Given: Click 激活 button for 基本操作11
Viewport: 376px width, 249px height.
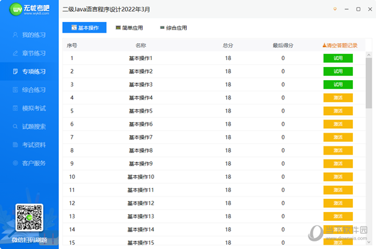Looking at the screenshot, I should coord(338,190).
